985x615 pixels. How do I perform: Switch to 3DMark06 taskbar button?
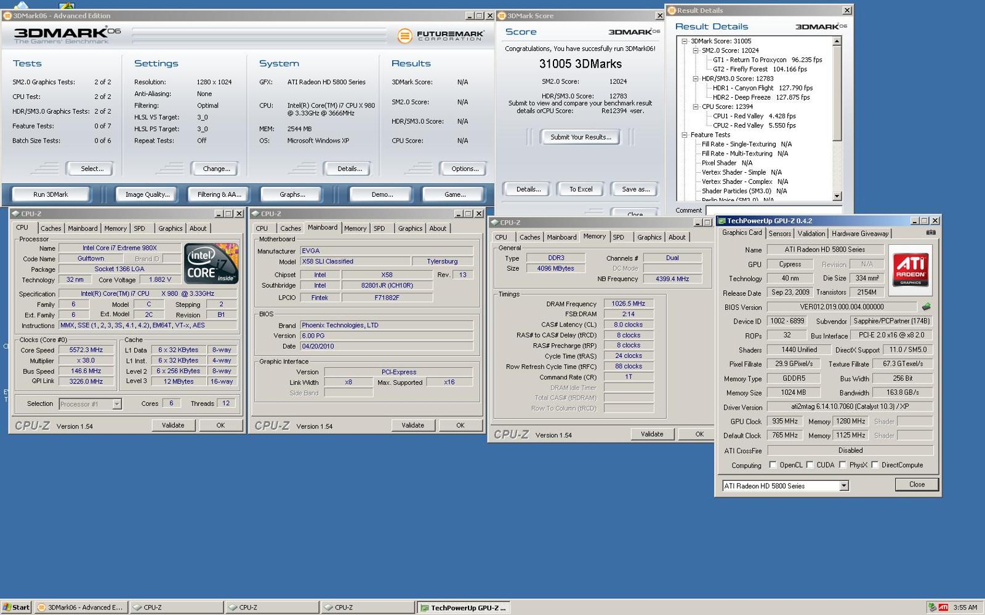[81, 607]
